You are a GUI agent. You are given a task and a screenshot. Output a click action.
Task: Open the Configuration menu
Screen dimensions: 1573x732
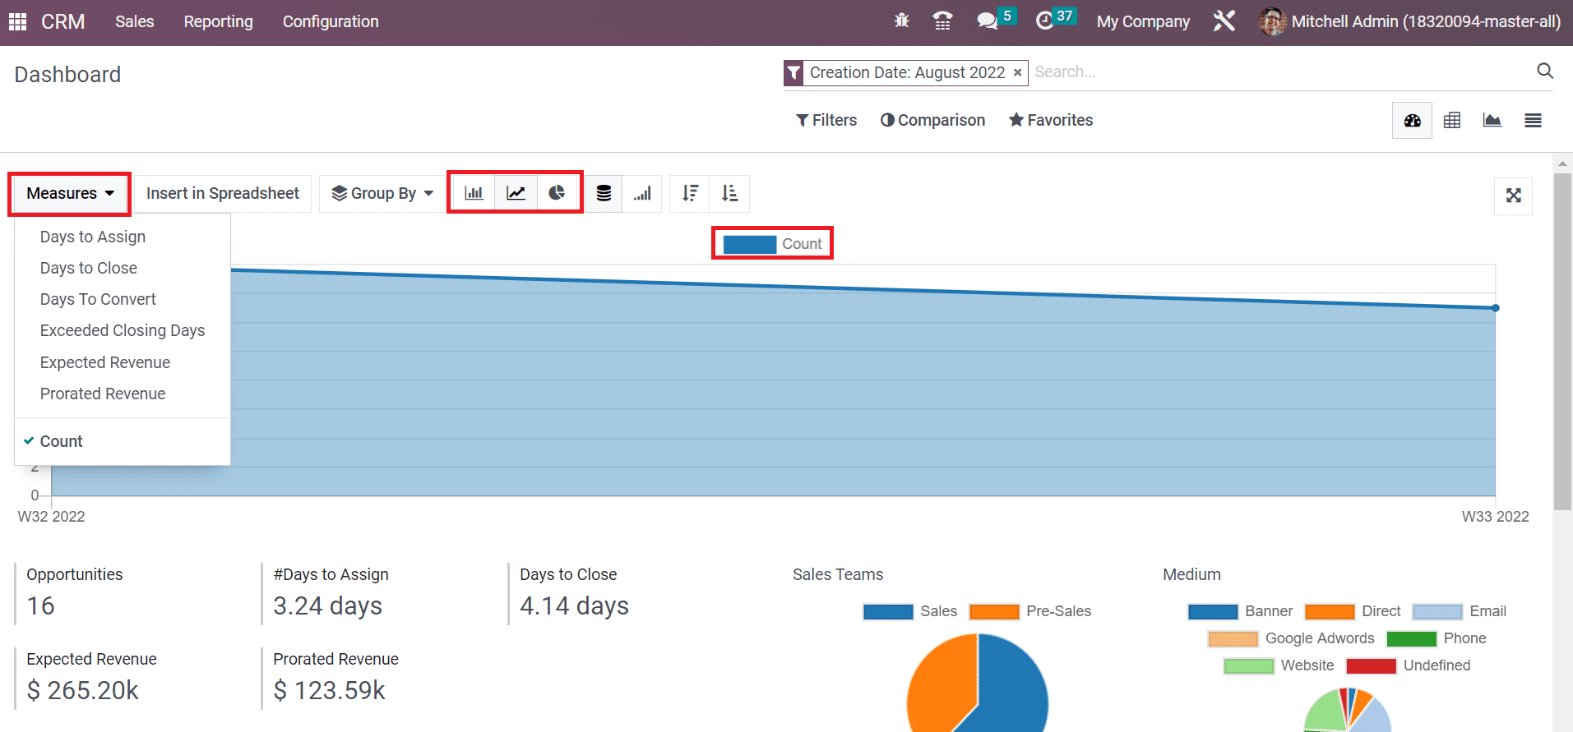pos(331,21)
